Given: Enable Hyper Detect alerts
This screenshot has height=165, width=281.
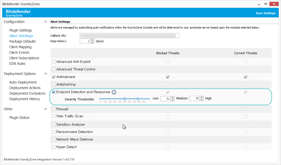Looking at the screenshot, I should 54,147.
